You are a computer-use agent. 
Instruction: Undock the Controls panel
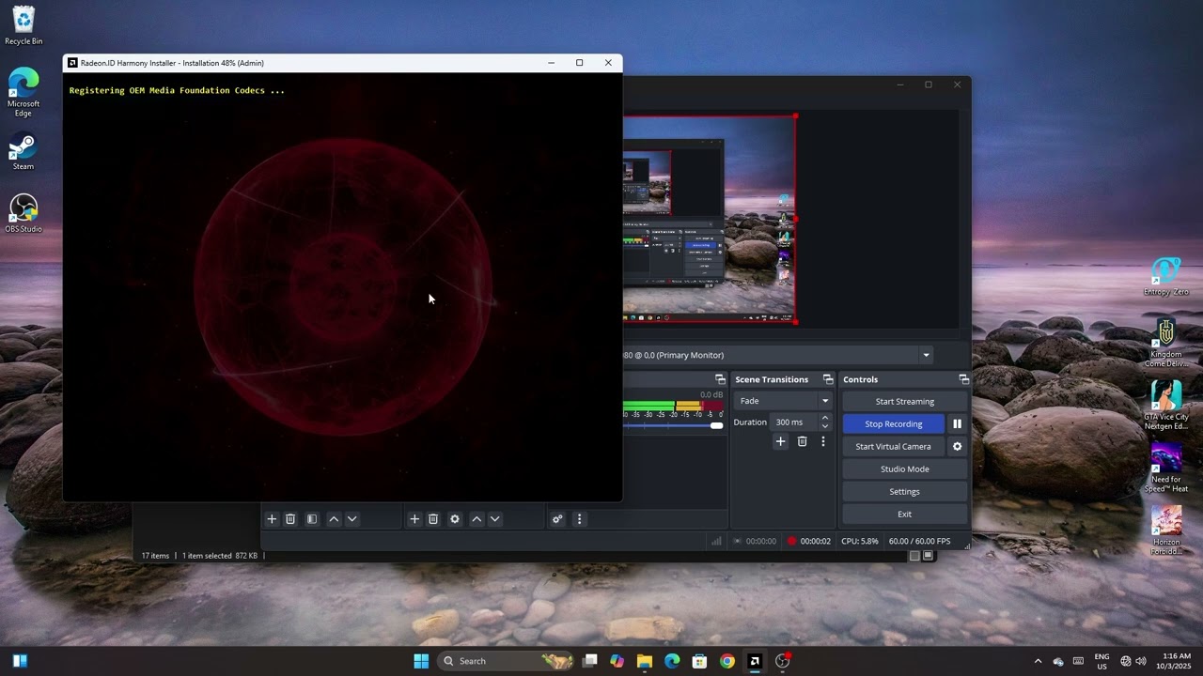click(963, 379)
